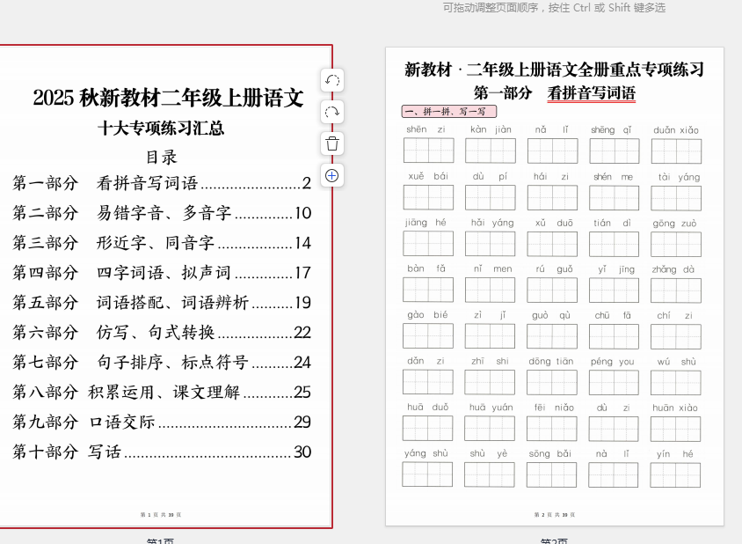Click the 可拖动调整页面顺序 hint text
Image resolution: width=742 pixels, height=544 pixels.
[x=554, y=8]
